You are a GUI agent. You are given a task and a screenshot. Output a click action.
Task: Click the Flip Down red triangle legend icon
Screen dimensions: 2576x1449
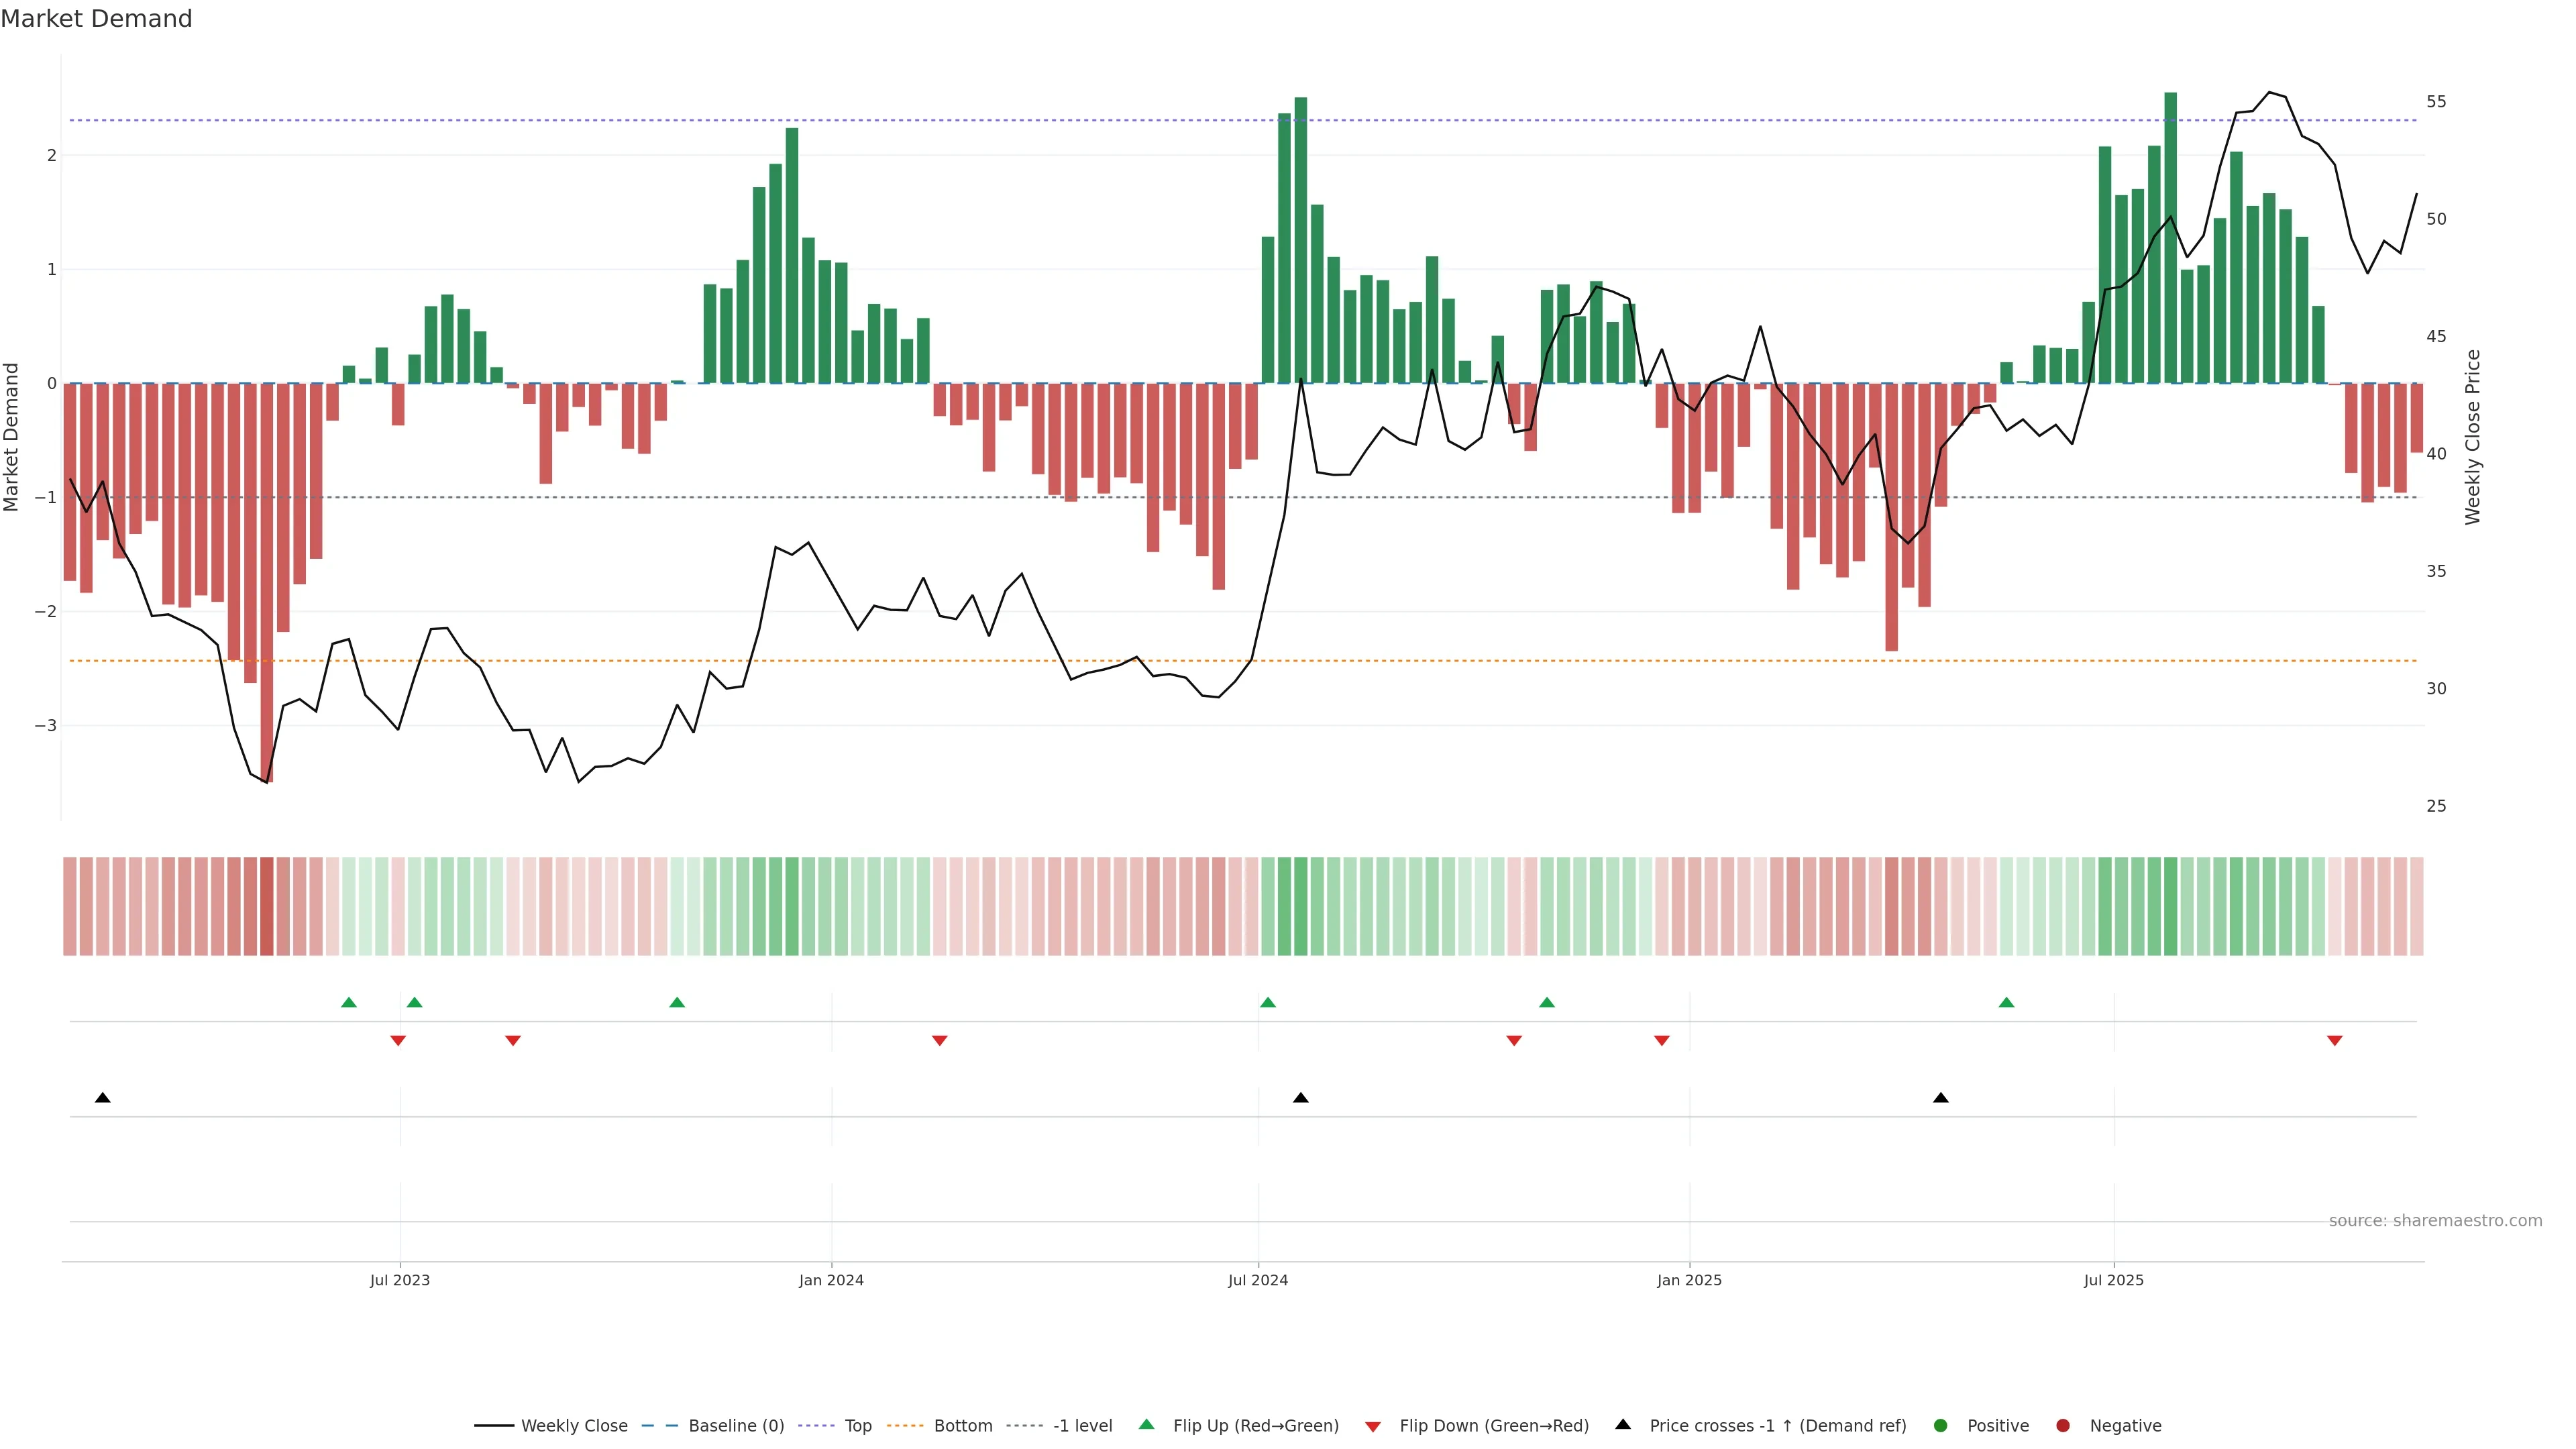1373,1426
